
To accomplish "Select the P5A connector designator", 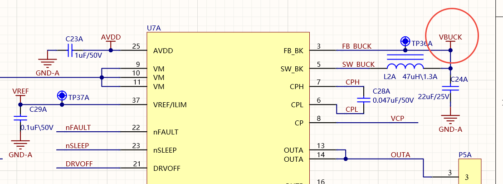I will 465,155.
